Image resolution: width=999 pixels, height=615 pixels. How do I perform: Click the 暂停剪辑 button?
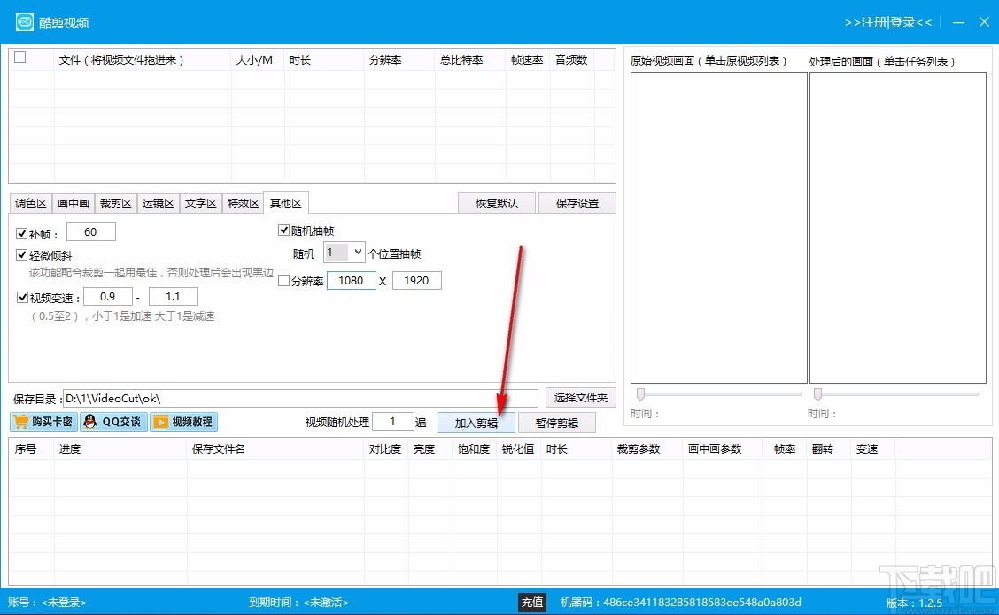[x=557, y=424]
